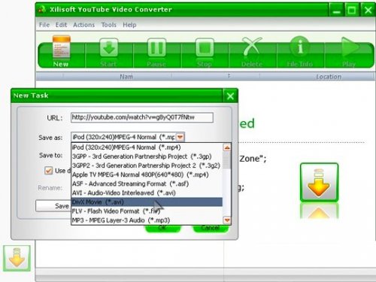Screen dimensions: 376x282
Task: Close the New Task dialog
Action: tap(230, 96)
